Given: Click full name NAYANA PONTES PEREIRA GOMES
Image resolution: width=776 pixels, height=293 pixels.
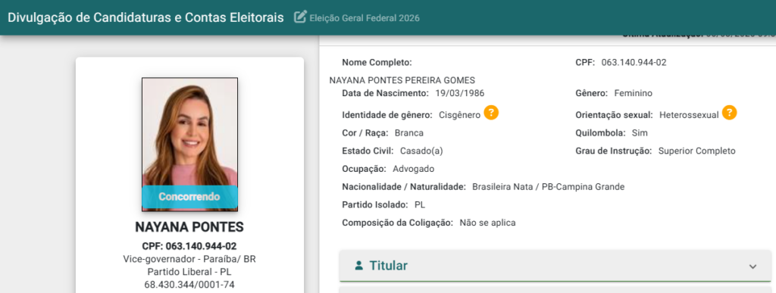Looking at the screenshot, I should [x=402, y=80].
